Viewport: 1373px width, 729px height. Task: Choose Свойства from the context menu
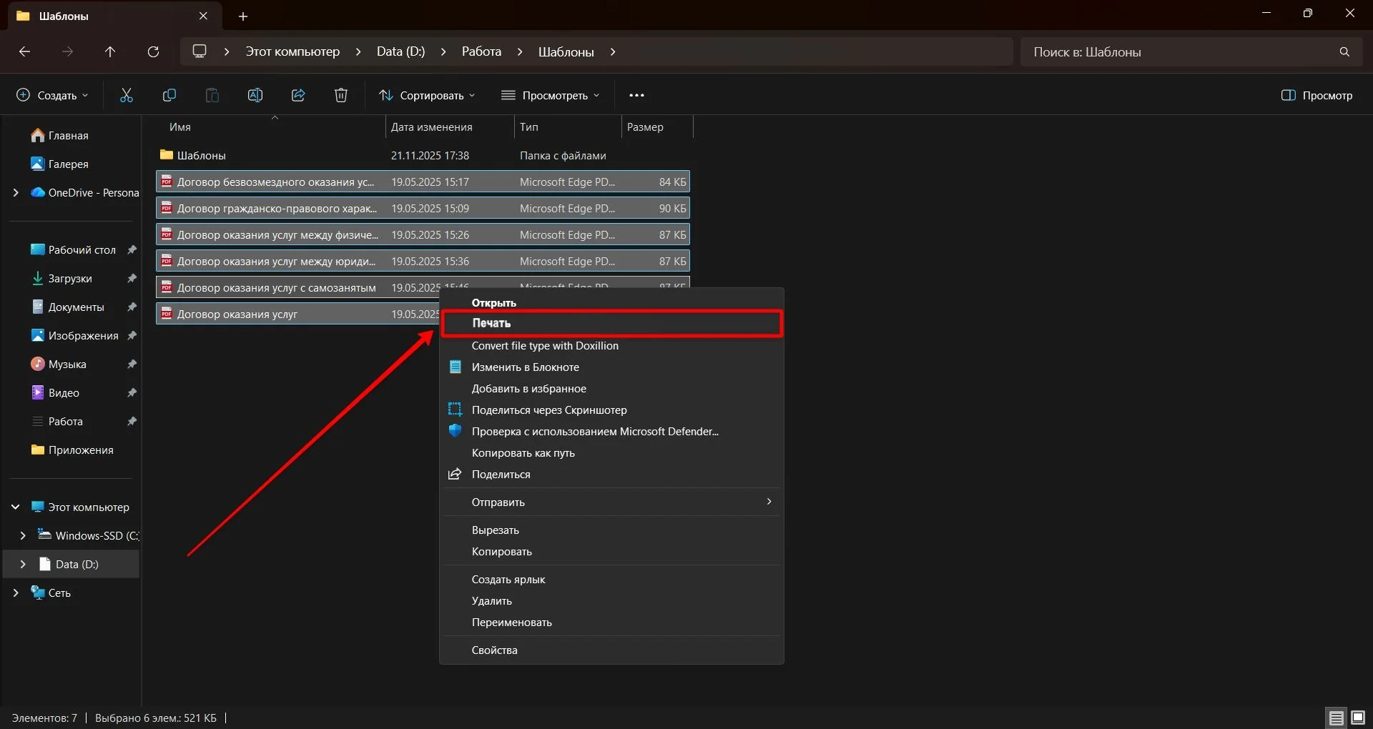(494, 650)
